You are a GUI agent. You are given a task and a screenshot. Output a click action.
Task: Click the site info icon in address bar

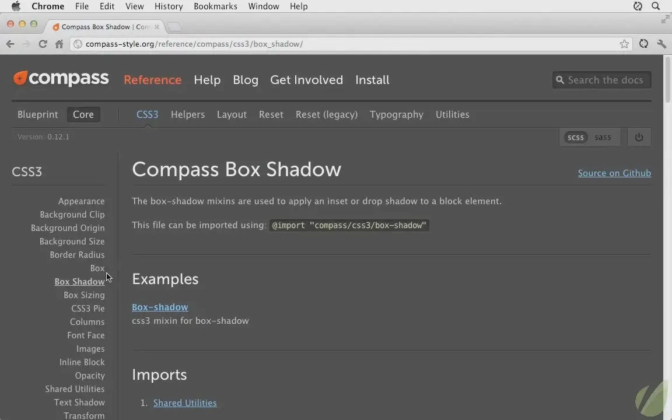point(78,44)
